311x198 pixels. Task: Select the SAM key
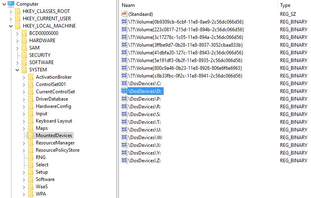pyautogui.click(x=34, y=48)
